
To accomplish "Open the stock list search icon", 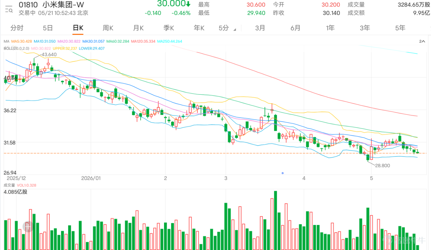I will pyautogui.click(x=9, y=9).
